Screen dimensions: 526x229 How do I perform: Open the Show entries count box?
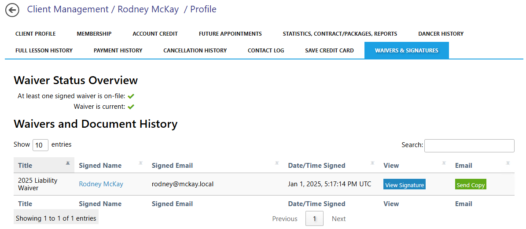tap(40, 145)
